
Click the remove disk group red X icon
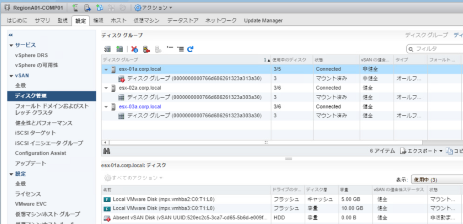[134, 49]
